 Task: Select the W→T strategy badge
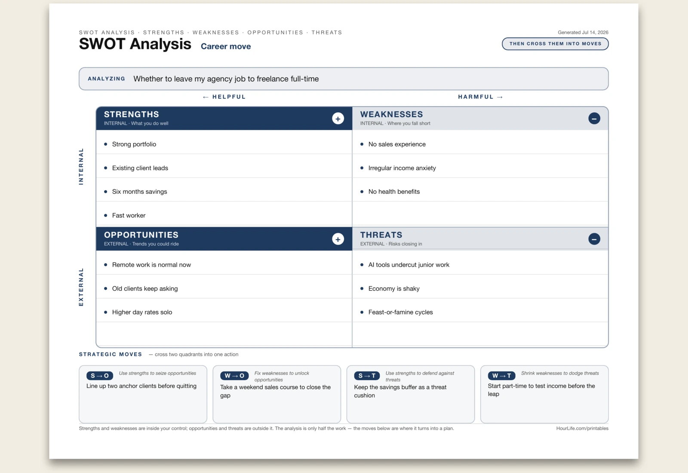501,376
